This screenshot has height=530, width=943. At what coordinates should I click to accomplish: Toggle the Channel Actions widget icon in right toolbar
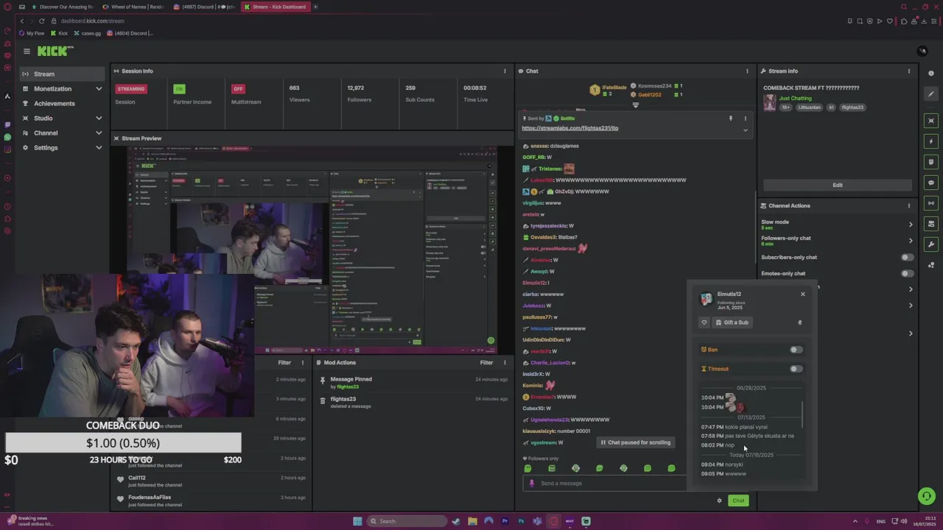[931, 224]
